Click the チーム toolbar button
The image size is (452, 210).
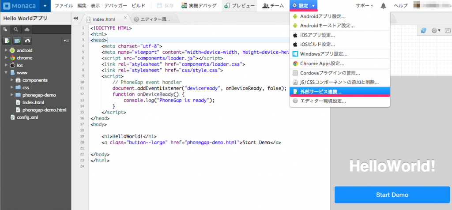pos(273,6)
